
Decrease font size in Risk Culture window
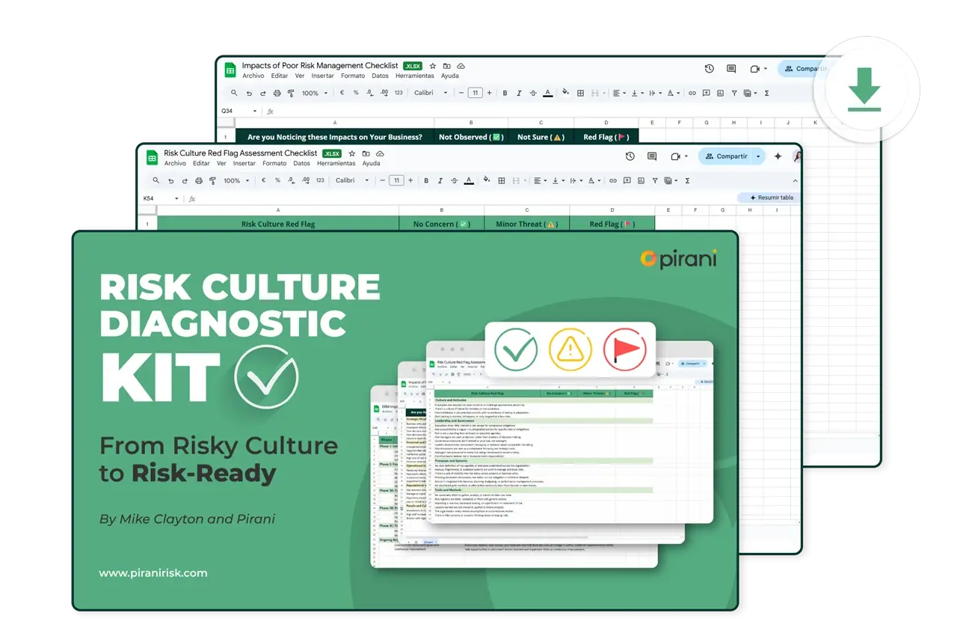(x=382, y=180)
